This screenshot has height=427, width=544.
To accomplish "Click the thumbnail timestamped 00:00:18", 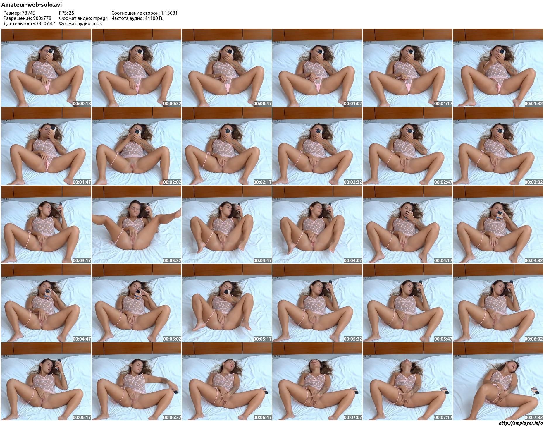I will (46, 68).
